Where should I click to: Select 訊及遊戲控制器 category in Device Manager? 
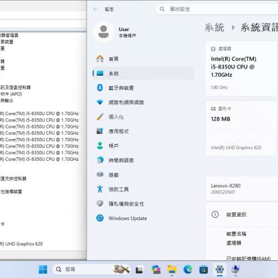point(16,87)
